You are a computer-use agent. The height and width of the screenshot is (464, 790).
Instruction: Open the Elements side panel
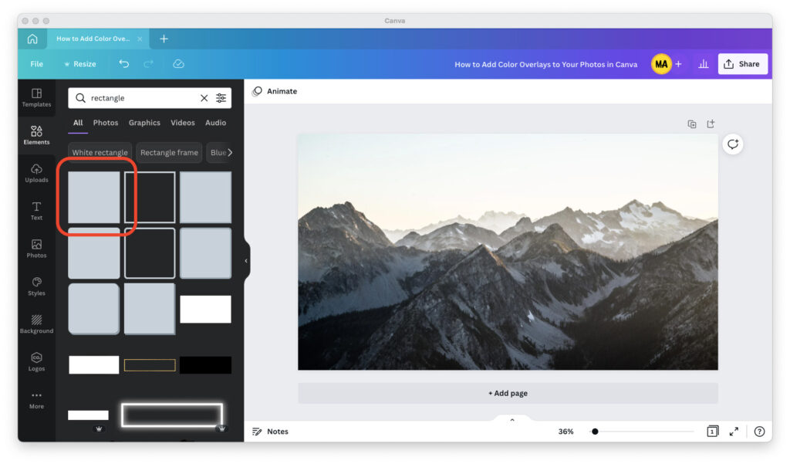[x=36, y=135]
